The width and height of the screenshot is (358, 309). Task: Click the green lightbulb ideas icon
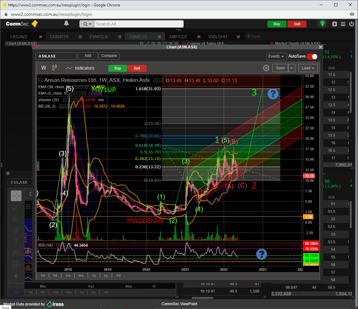point(322,23)
